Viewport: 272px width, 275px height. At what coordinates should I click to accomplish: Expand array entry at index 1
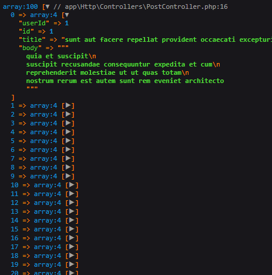[x=68, y=105]
